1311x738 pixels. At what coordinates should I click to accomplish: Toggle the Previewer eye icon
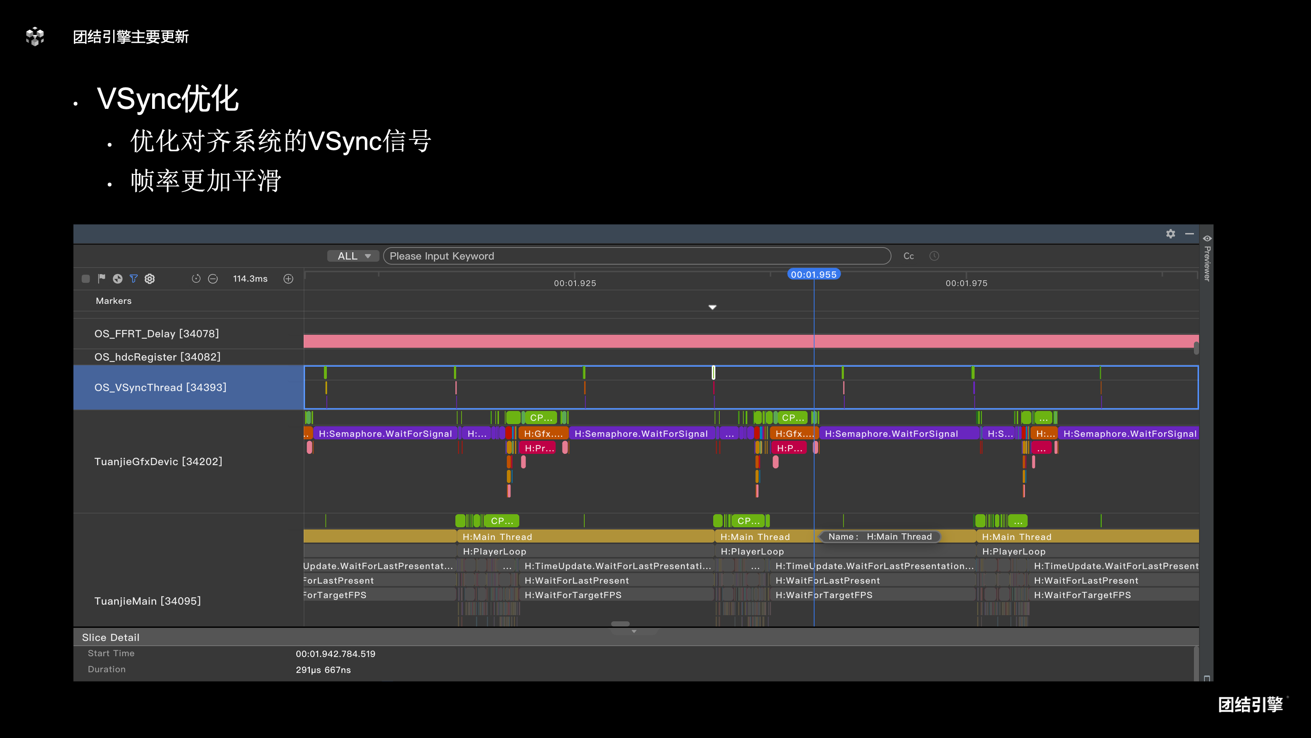click(1207, 238)
